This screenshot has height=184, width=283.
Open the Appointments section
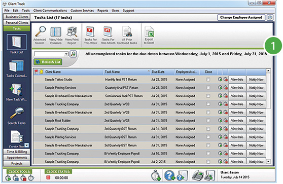coord(17,158)
